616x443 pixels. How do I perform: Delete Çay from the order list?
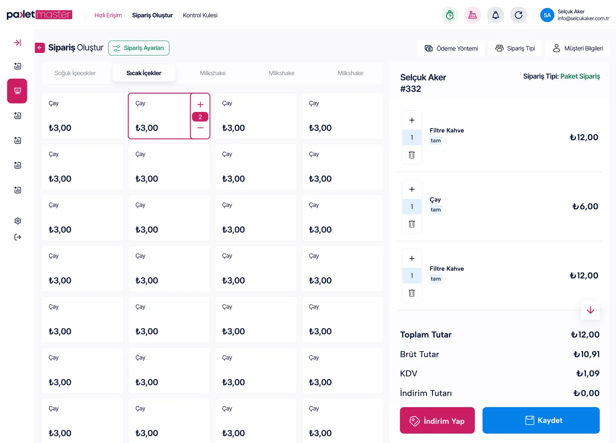click(412, 224)
